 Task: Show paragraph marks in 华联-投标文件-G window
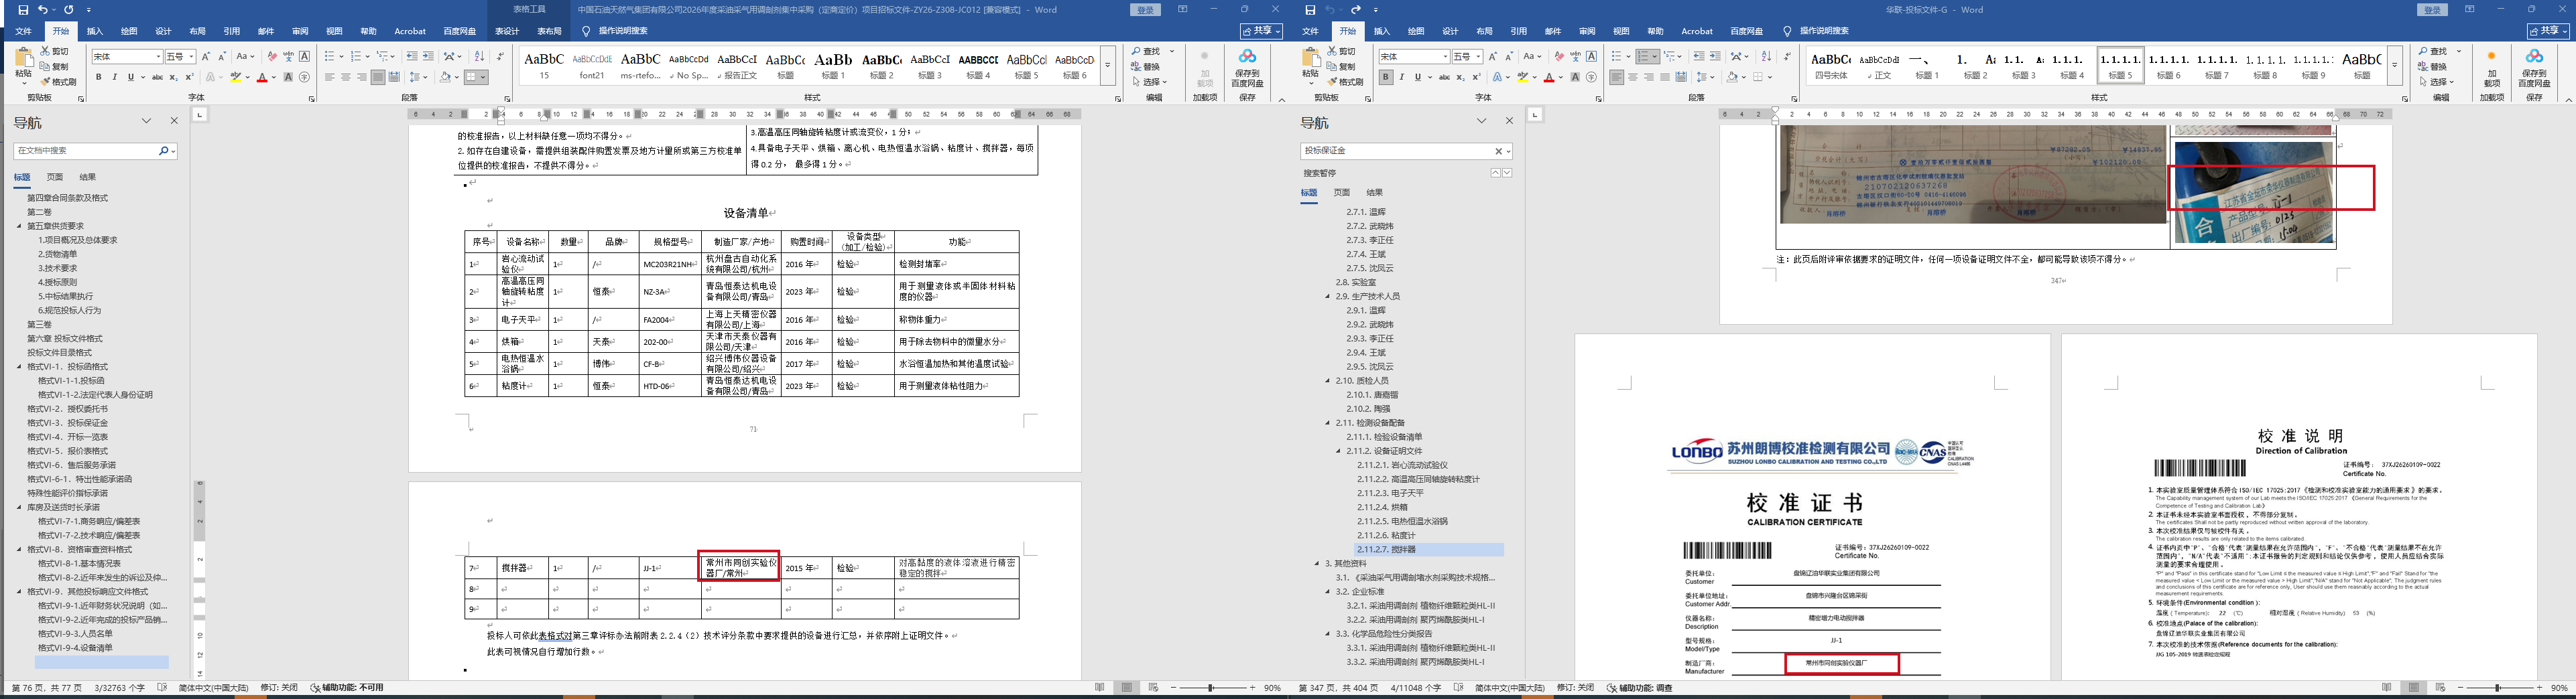[1787, 57]
